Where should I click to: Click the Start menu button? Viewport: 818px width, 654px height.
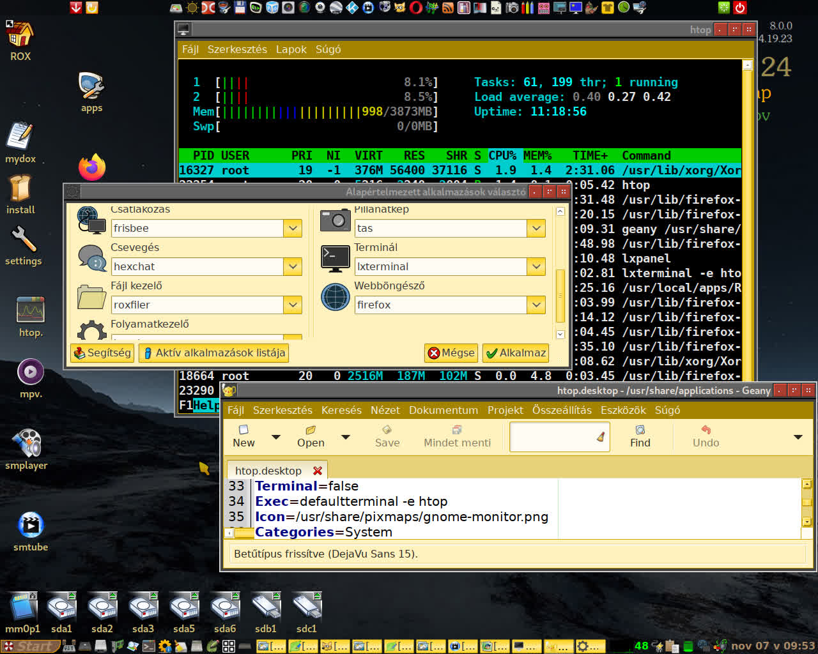coord(30,646)
